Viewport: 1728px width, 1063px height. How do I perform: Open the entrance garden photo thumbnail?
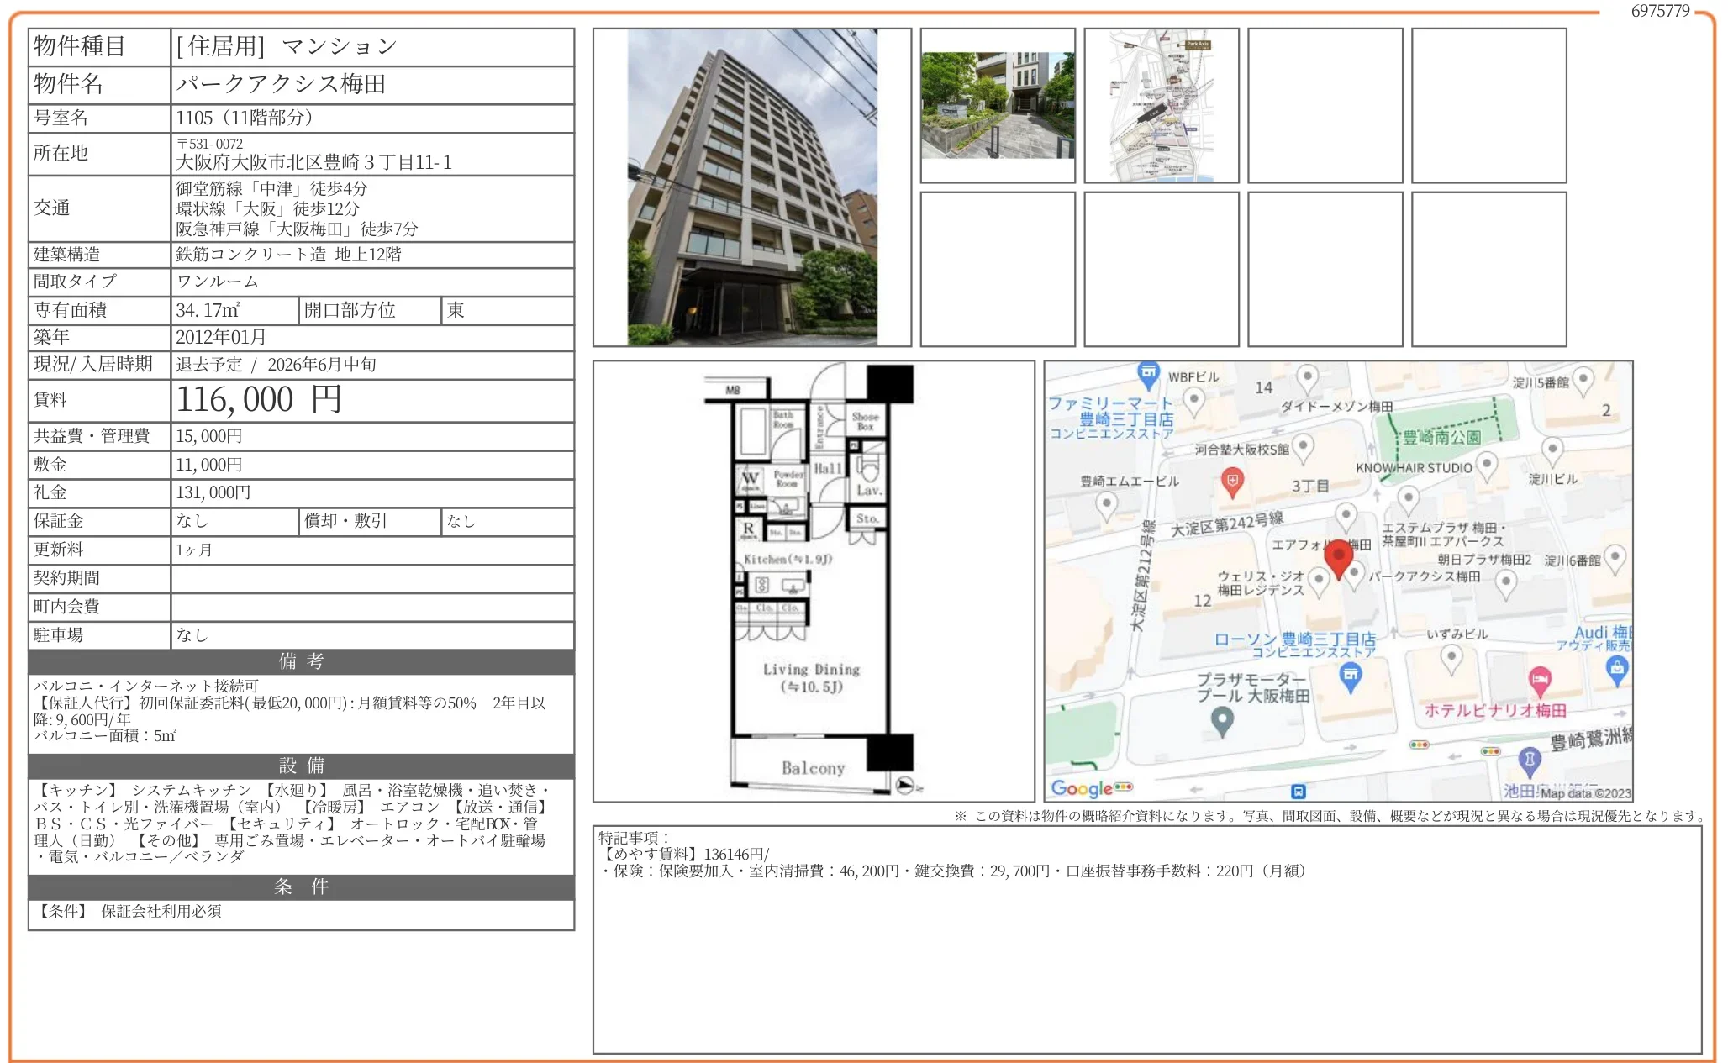click(997, 105)
